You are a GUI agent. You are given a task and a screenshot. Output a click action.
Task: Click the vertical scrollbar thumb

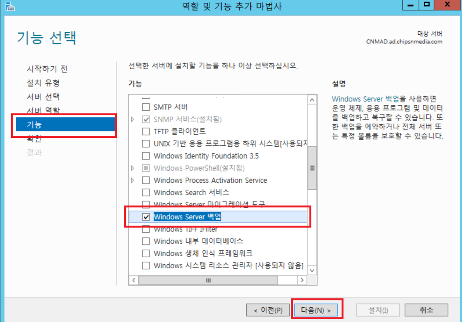pyautogui.click(x=312, y=168)
